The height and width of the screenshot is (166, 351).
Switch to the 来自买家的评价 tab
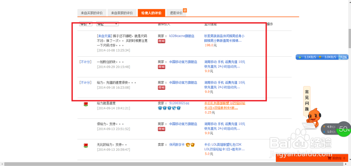[x=92, y=13]
